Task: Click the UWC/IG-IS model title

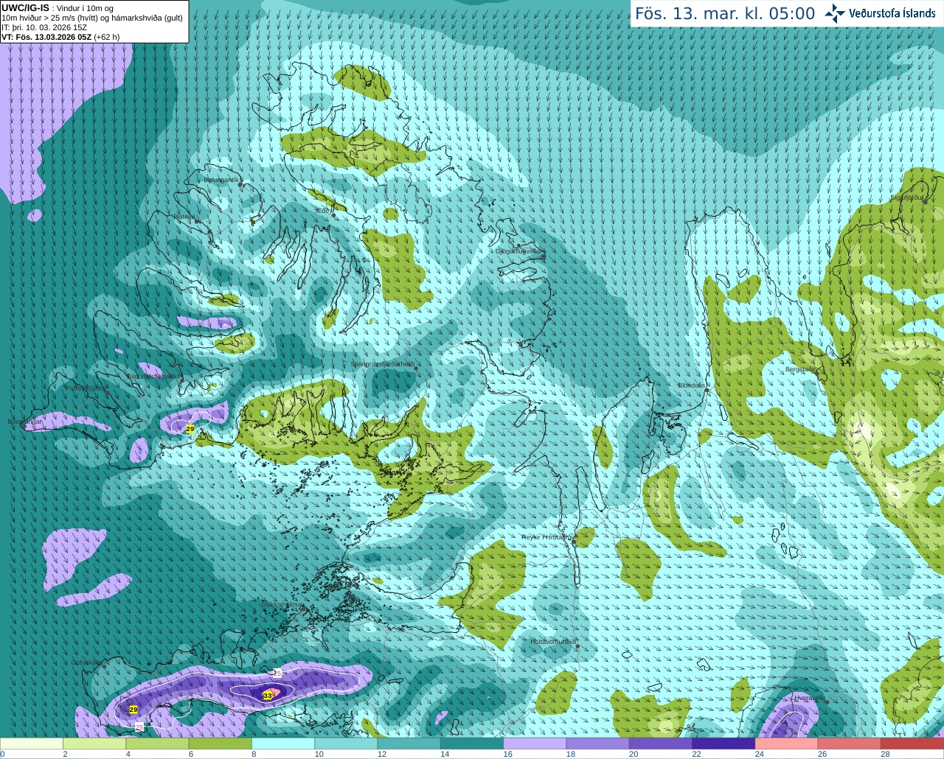Action: pos(25,8)
